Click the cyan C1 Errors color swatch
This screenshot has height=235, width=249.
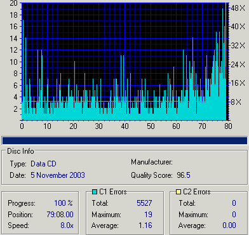(95, 192)
